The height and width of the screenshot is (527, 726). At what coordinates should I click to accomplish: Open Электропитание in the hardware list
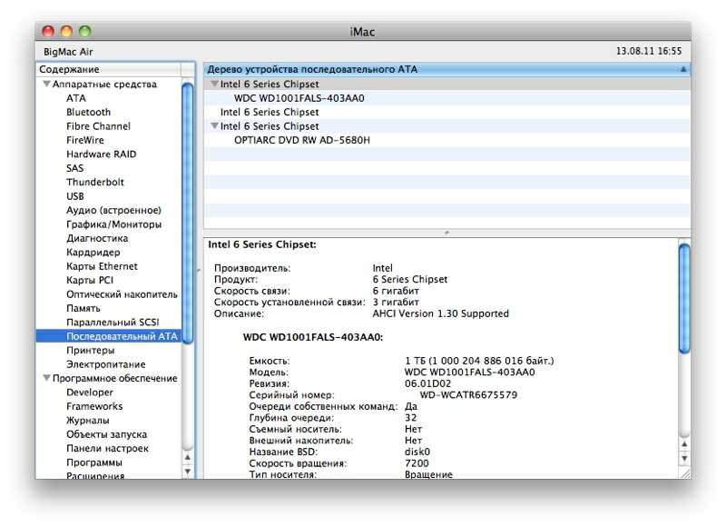[x=105, y=364]
